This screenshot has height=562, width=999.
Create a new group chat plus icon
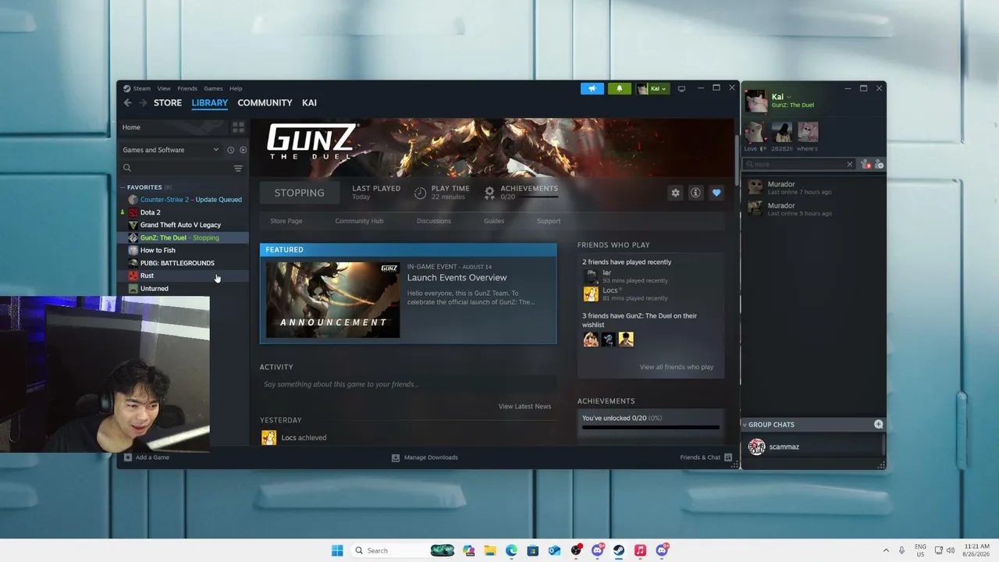[x=879, y=424]
